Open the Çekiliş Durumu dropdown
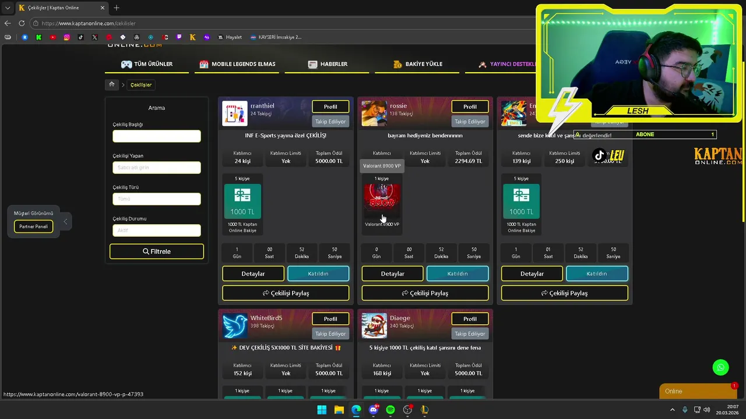 pyautogui.click(x=157, y=230)
